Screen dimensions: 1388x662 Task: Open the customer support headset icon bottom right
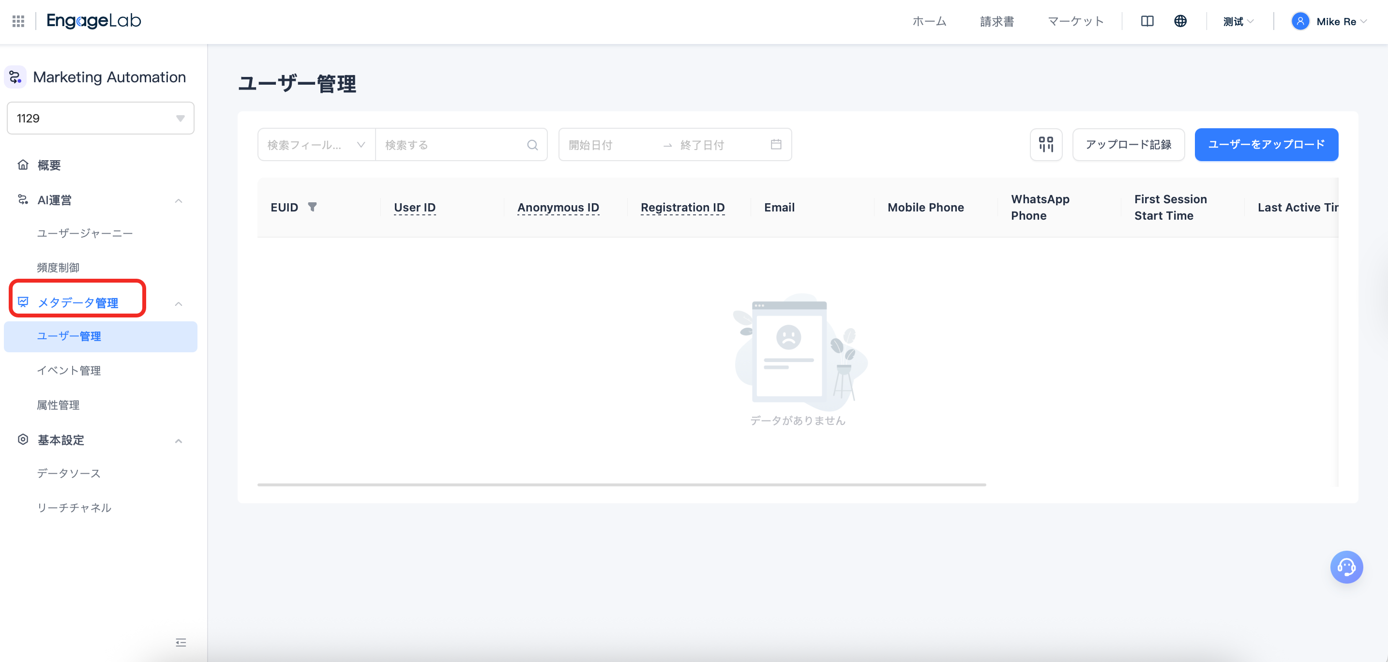(x=1346, y=567)
